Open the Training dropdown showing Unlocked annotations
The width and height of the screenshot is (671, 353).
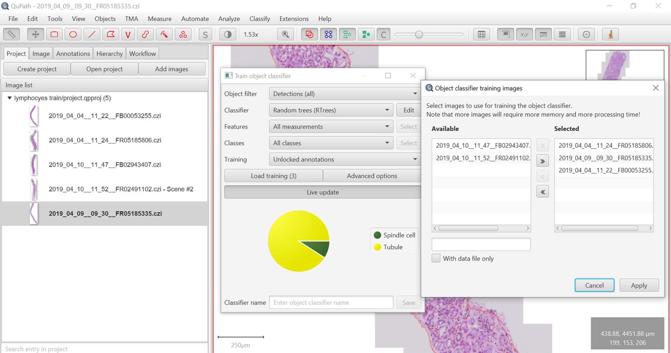coord(344,159)
